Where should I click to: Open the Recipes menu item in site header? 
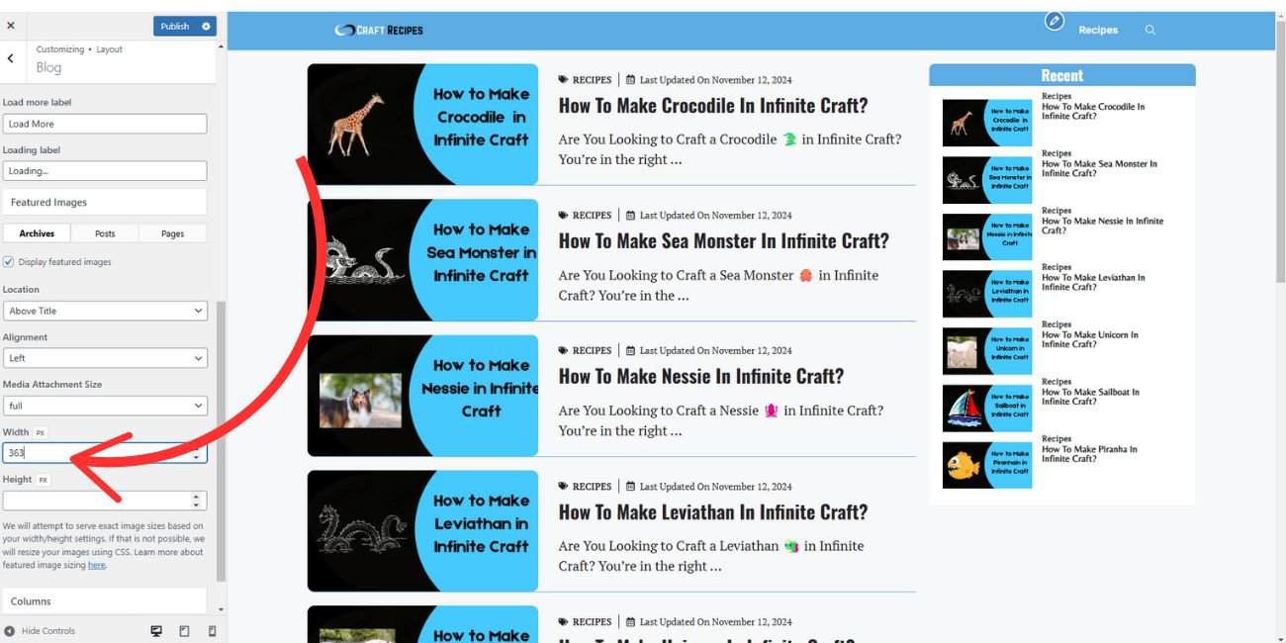tap(1098, 30)
